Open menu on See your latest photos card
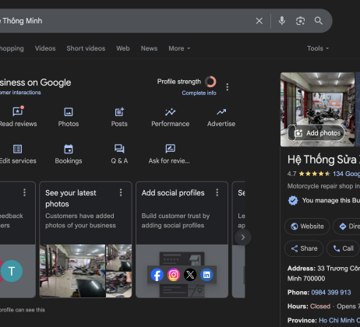 [121, 192]
